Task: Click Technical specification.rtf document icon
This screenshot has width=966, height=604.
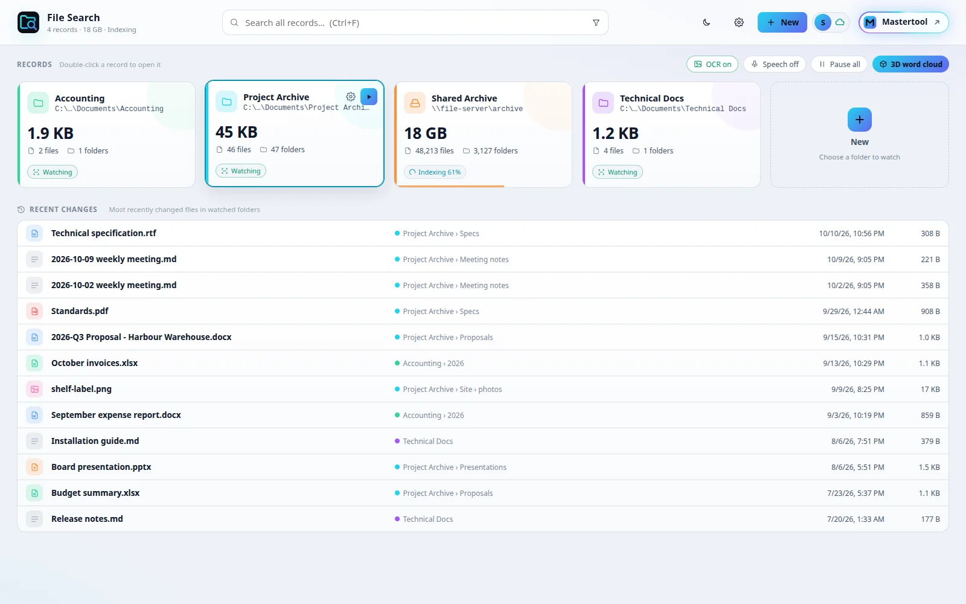Action: 34,233
